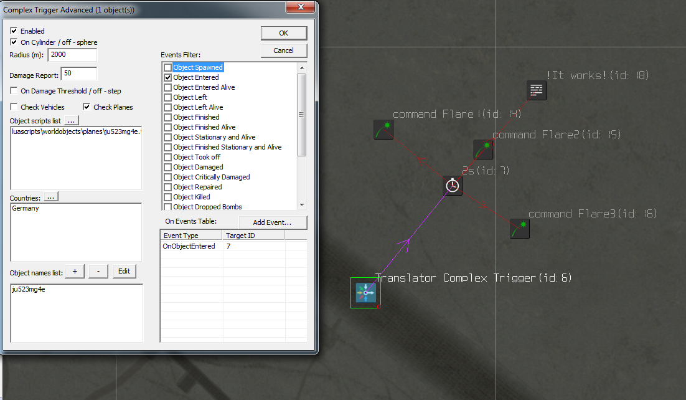Open the Countries browse button
This screenshot has width=686, height=400.
pyautogui.click(x=51, y=198)
